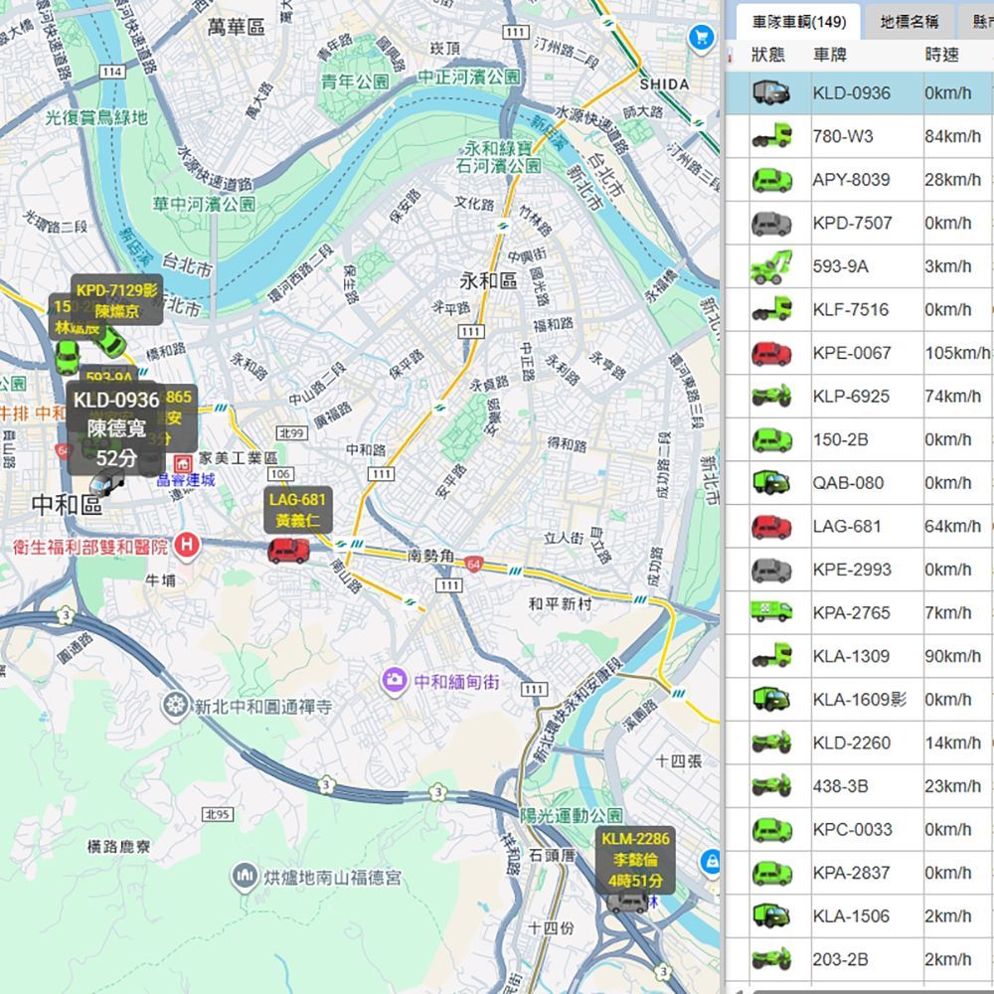Click the 105km/h speed cell
The width and height of the screenshot is (994, 994).
pos(956,353)
